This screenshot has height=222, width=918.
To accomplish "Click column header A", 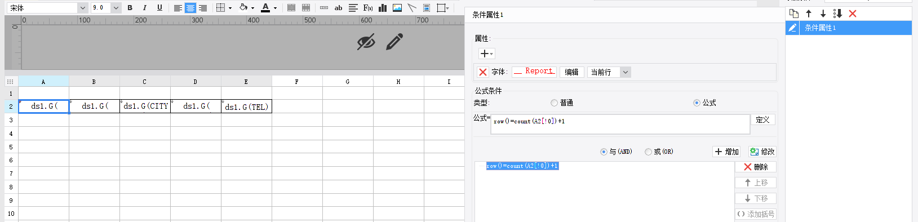I will tap(43, 82).
